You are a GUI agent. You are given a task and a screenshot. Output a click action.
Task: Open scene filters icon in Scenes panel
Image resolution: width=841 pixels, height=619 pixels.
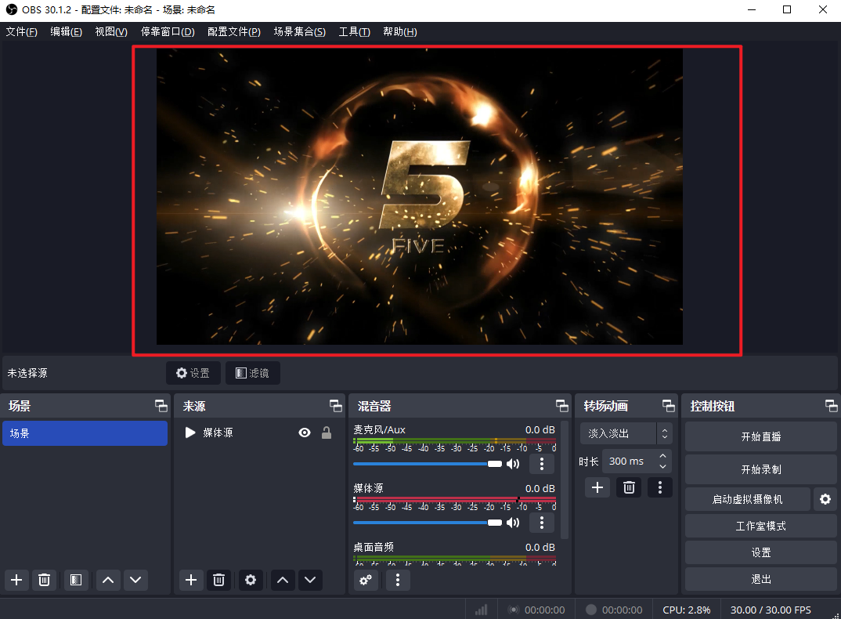coord(75,580)
